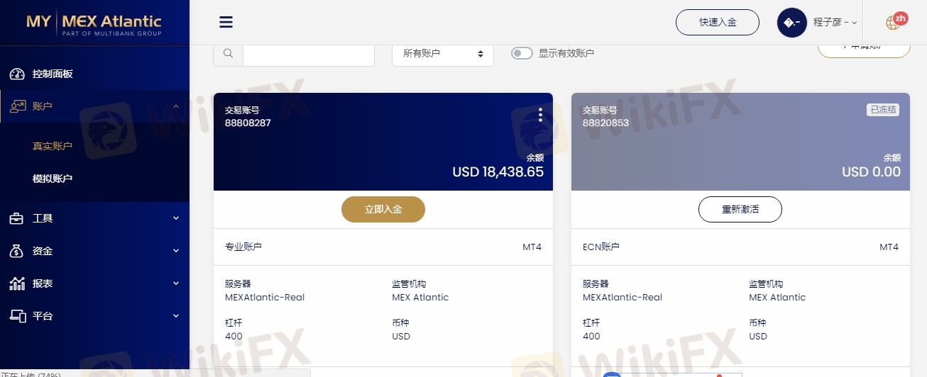This screenshot has height=377, width=927.
Task: Expand the 资金 sidebar chevron
Action: tap(176, 251)
